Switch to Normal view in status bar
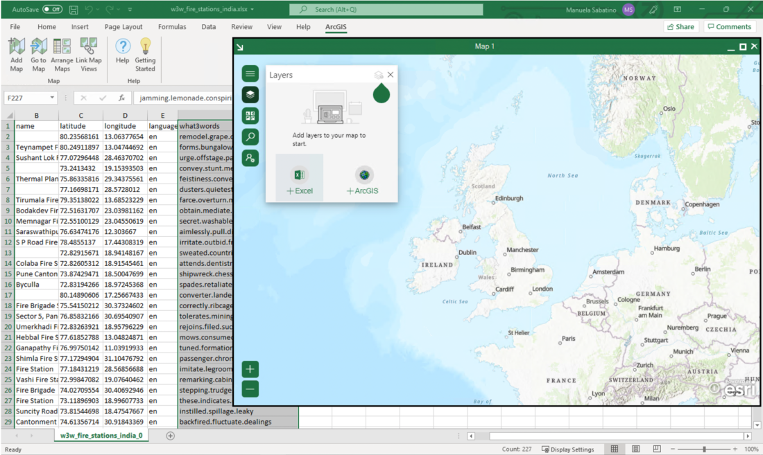Viewport: 763px width, 455px height. tap(615, 449)
